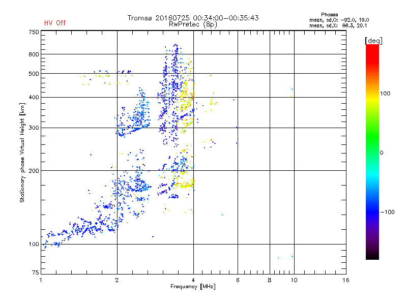Click the x-axis '10' frequency label
This screenshot has height=305, width=407.
click(x=294, y=280)
